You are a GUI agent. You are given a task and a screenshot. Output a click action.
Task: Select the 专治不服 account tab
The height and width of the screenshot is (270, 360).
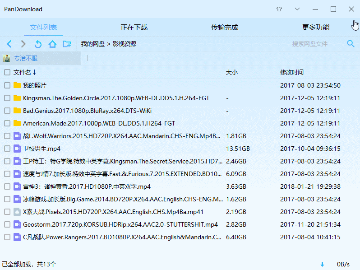coord(41,58)
